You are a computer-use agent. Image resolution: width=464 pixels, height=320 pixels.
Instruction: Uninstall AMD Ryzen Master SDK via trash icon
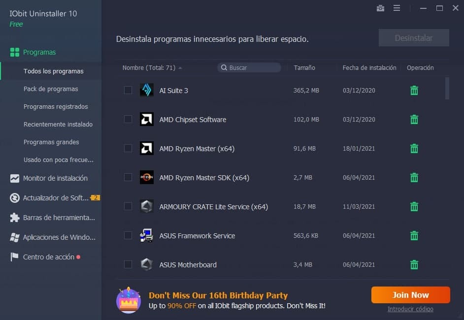(414, 177)
